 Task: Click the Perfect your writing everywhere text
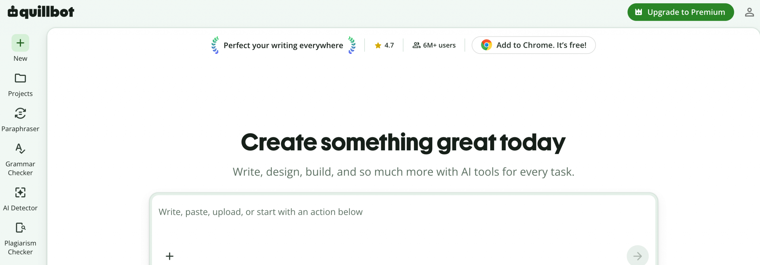pyautogui.click(x=283, y=45)
